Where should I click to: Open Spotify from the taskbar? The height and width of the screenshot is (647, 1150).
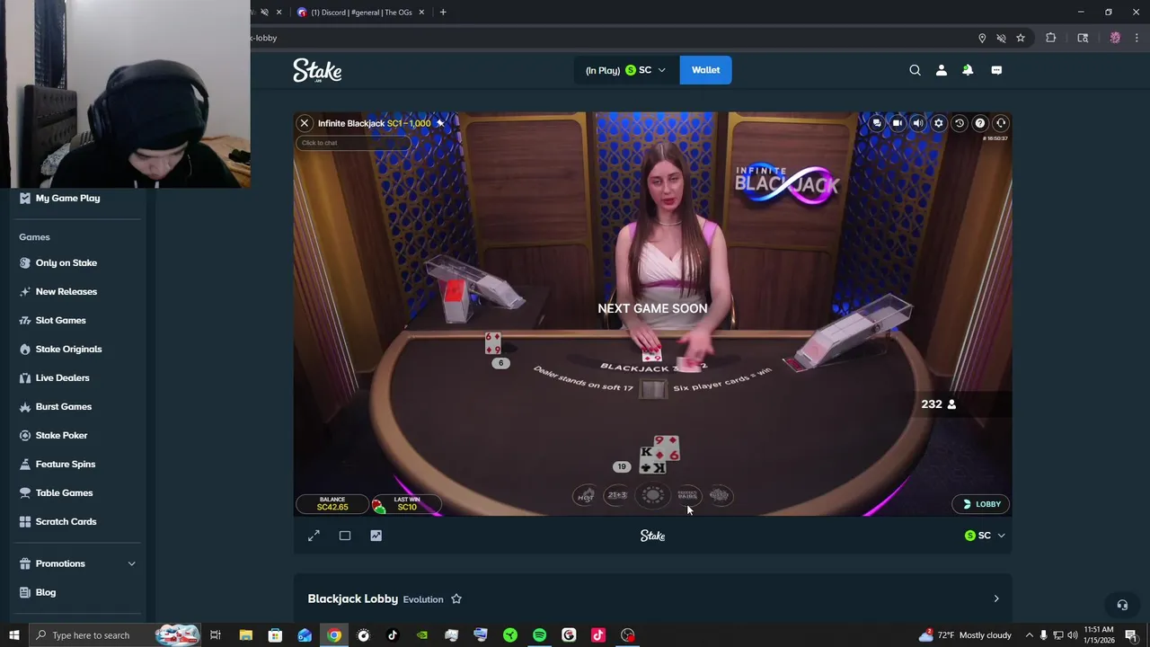pos(539,635)
